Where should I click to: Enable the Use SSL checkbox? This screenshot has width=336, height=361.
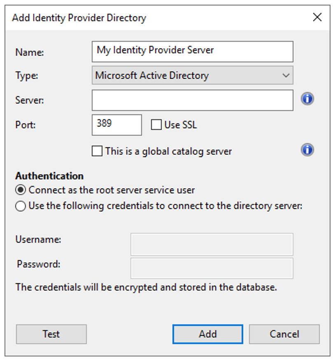pos(156,125)
